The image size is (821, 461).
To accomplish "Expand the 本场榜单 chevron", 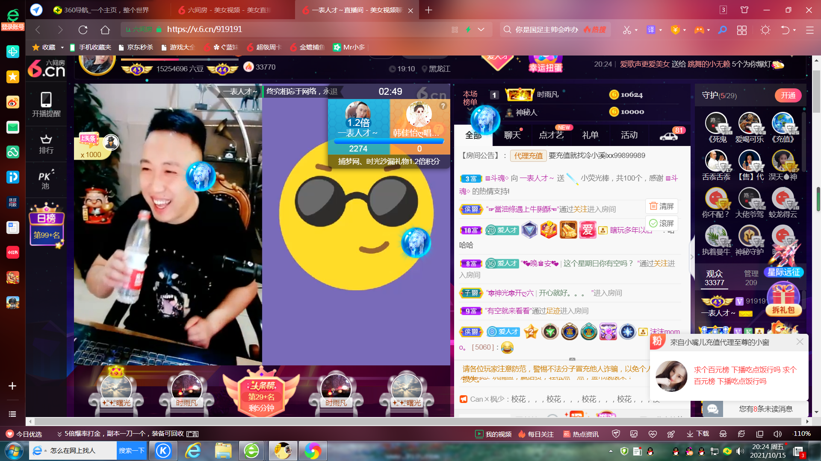I will tap(470, 109).
